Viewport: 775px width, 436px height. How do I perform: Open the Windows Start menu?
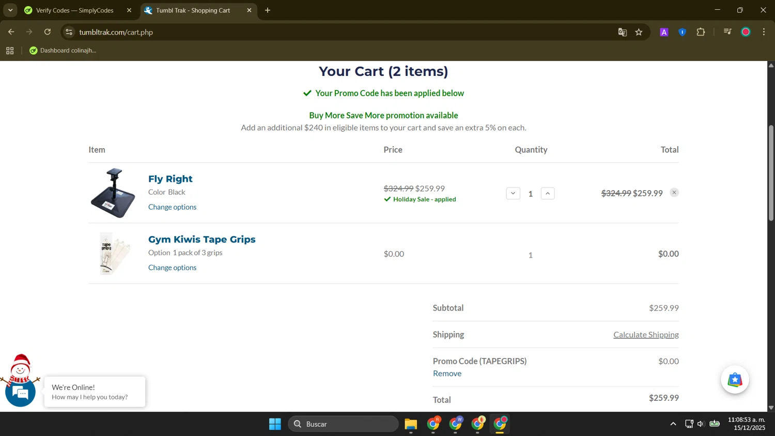pyautogui.click(x=275, y=424)
